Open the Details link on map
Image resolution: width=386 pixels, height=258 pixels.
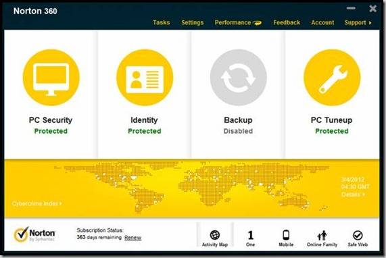[x=353, y=195]
